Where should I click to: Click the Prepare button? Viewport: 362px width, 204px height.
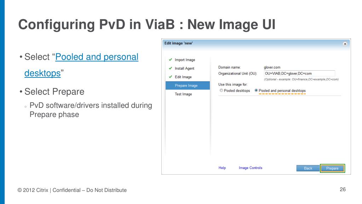332,168
